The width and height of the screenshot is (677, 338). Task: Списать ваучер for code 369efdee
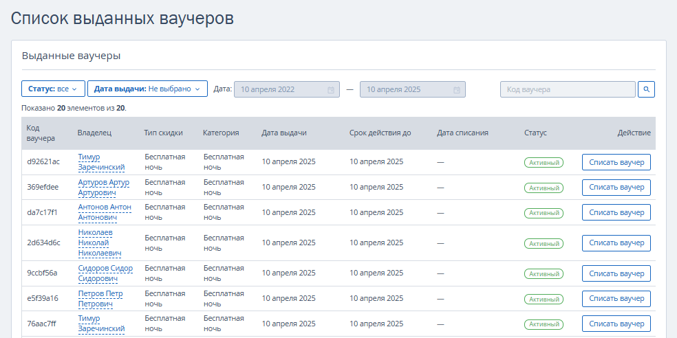coord(616,187)
